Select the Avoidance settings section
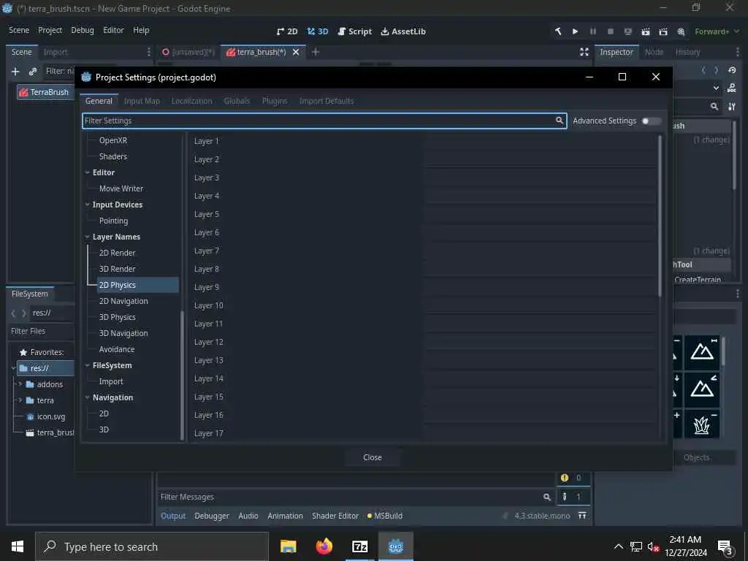The height and width of the screenshot is (561, 748). 117,349
